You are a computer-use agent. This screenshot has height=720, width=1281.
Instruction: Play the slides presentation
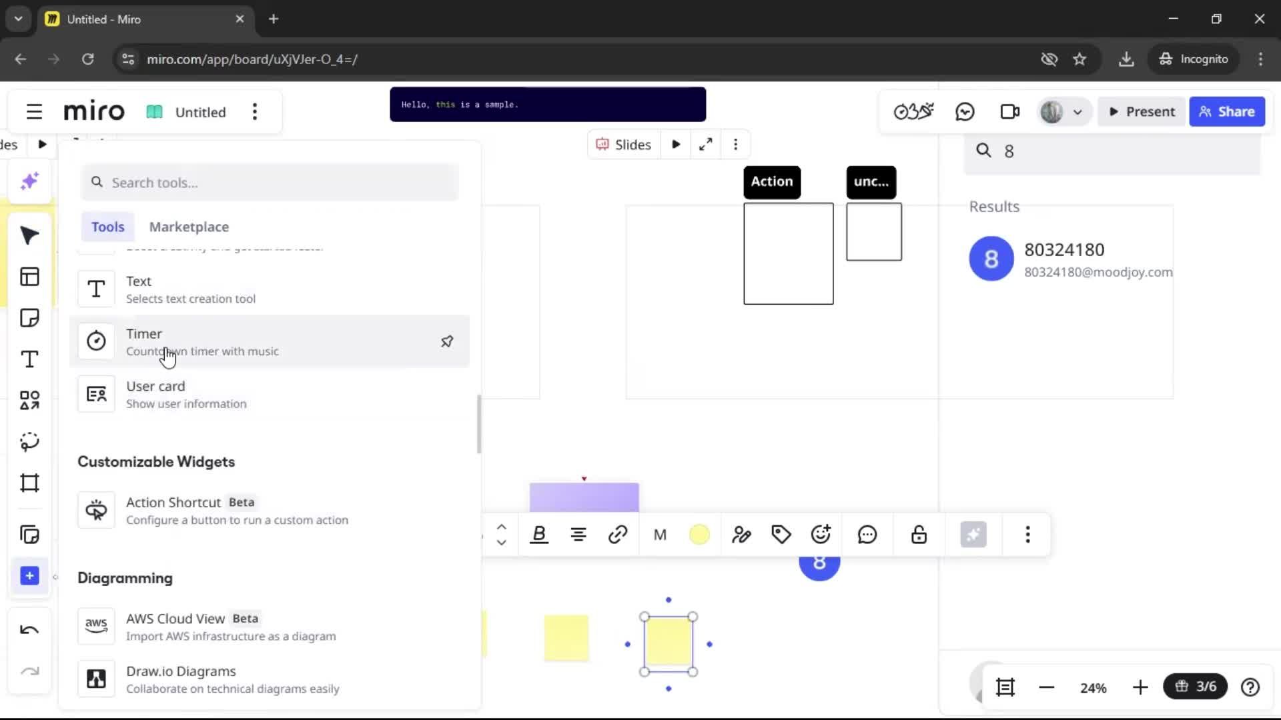(x=676, y=145)
